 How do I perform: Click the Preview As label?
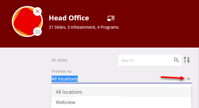[x=61, y=71]
